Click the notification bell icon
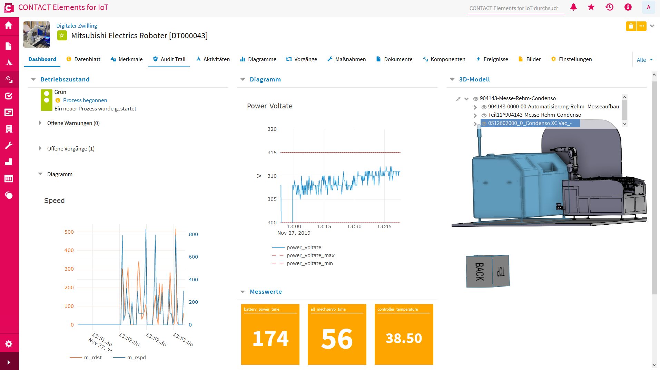 pos(573,7)
